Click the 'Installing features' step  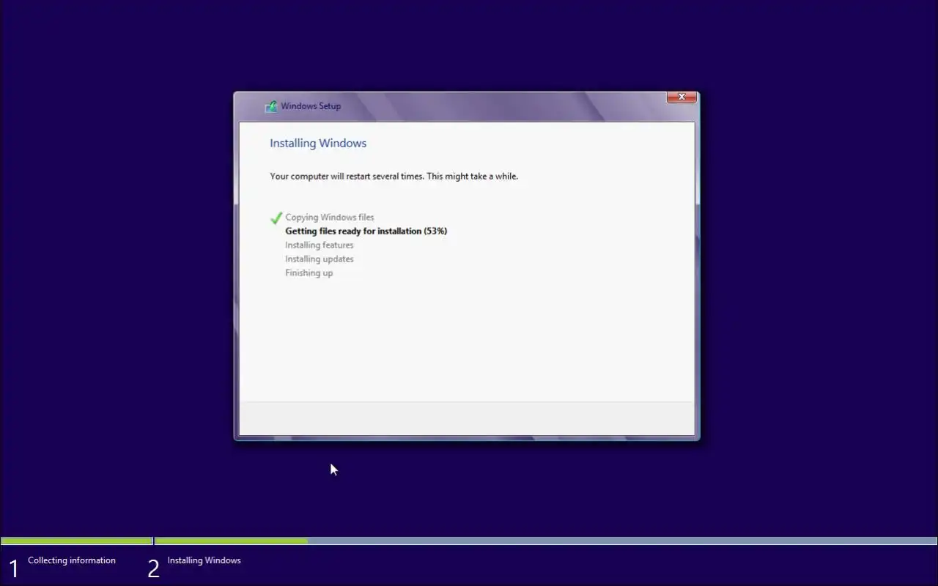click(320, 245)
